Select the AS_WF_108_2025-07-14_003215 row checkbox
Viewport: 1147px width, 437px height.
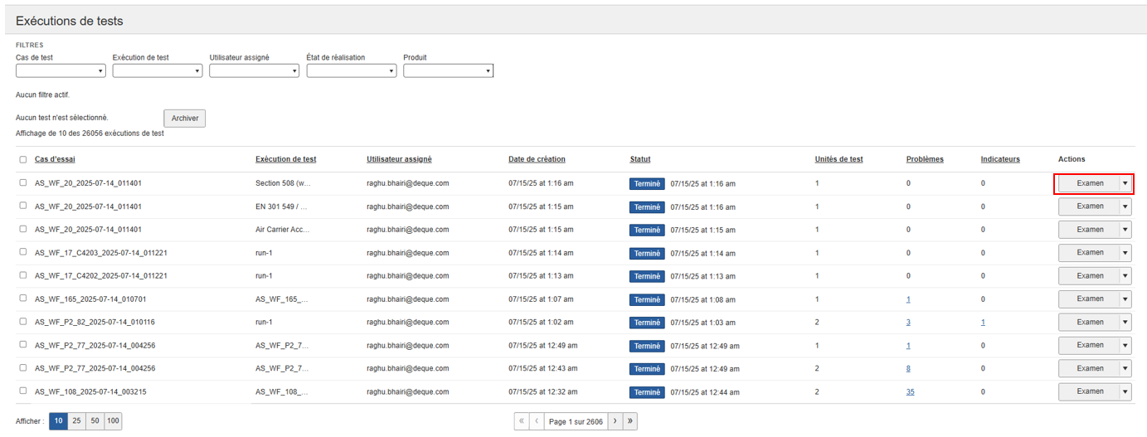[x=23, y=391]
